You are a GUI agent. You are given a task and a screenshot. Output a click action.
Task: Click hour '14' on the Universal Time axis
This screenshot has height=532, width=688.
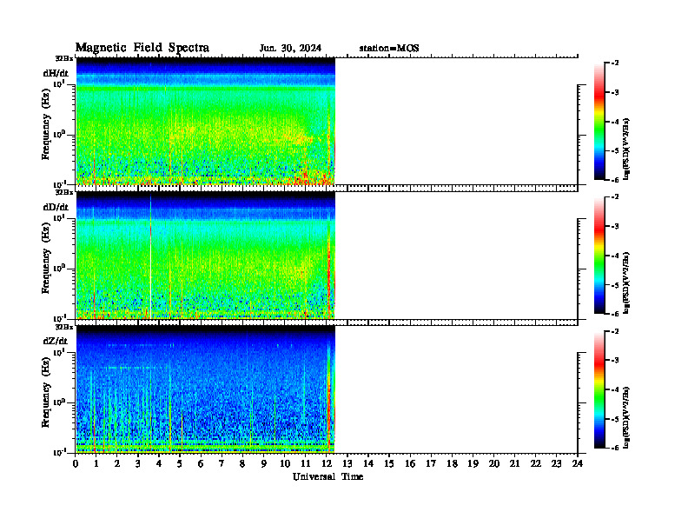pos(368,464)
